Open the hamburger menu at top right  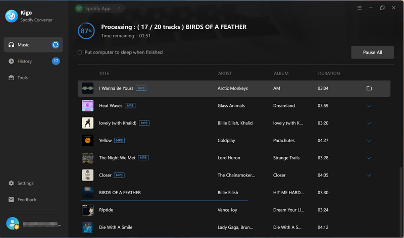click(360, 8)
